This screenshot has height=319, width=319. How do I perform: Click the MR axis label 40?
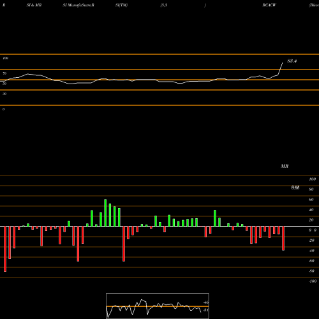coord(311,210)
